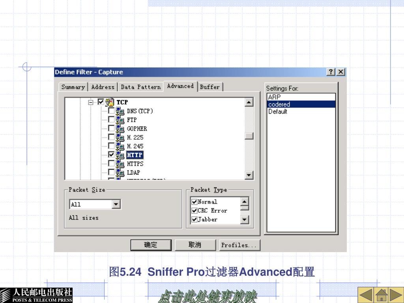Click the DNS (TCP) protocol icon
The image size is (404, 303).
click(x=120, y=111)
